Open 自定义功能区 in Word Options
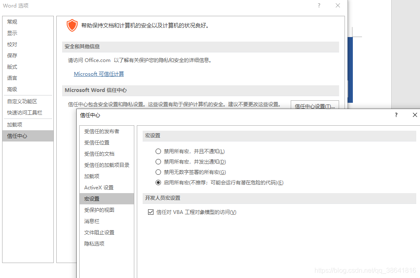 pyautogui.click(x=28, y=101)
